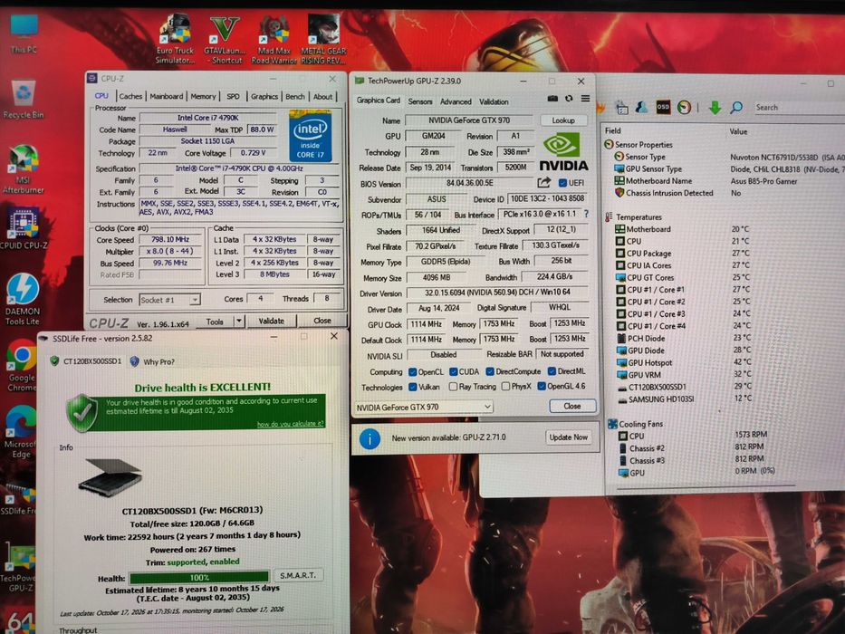Switch to Graphics tab in CPU-Z

tap(264, 97)
